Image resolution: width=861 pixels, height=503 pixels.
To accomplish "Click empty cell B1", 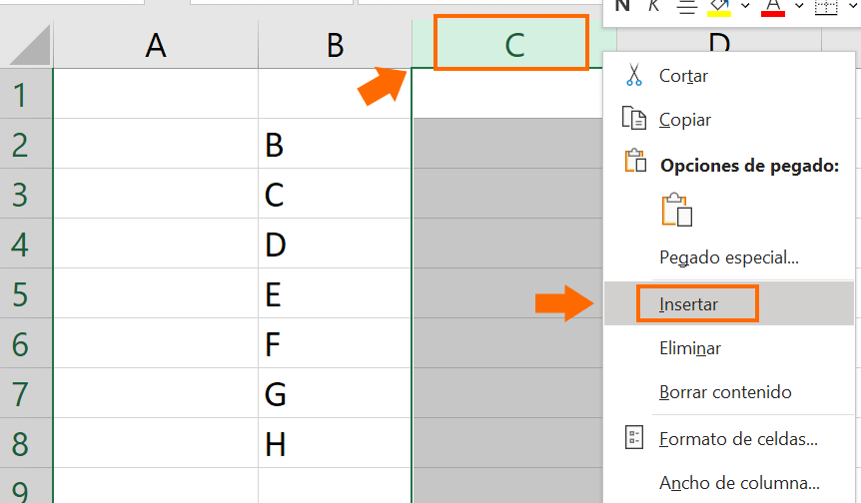I will pyautogui.click(x=335, y=94).
